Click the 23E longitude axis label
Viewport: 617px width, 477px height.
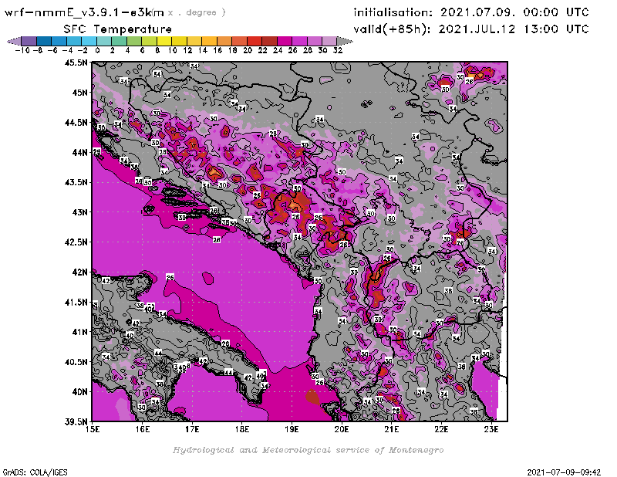coord(491,429)
